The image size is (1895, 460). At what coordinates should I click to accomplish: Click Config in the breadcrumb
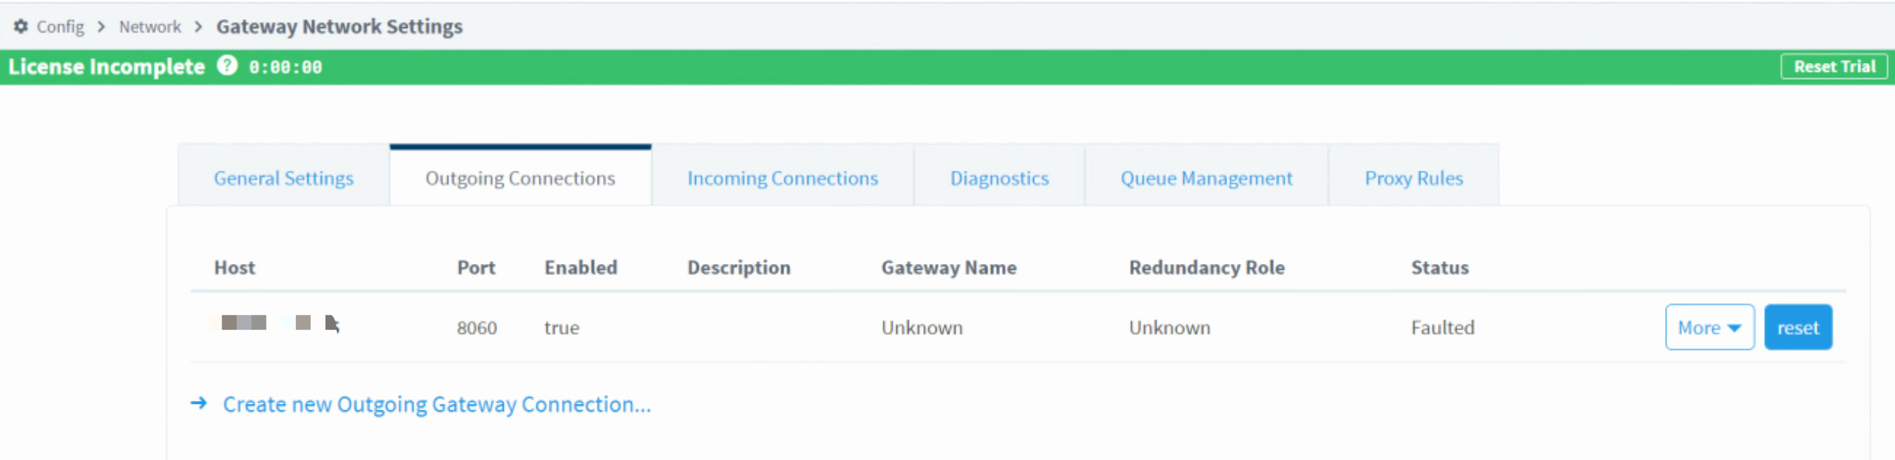pos(60,27)
